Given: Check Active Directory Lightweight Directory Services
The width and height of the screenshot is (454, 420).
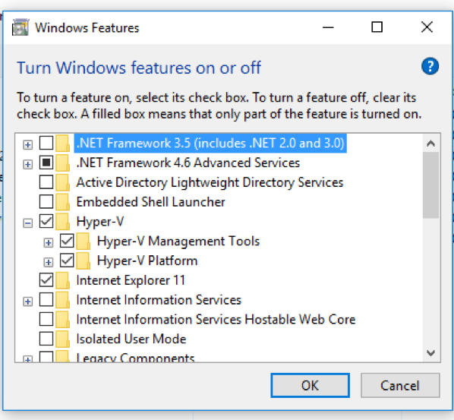Looking at the screenshot, I should pos(46,182).
